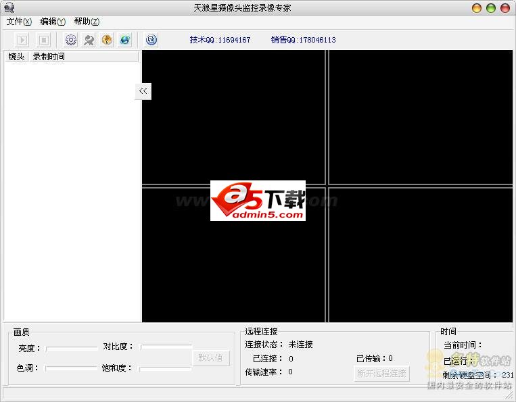The image size is (516, 402).
Task: Select the top-left camera view pane
Action: (x=233, y=117)
